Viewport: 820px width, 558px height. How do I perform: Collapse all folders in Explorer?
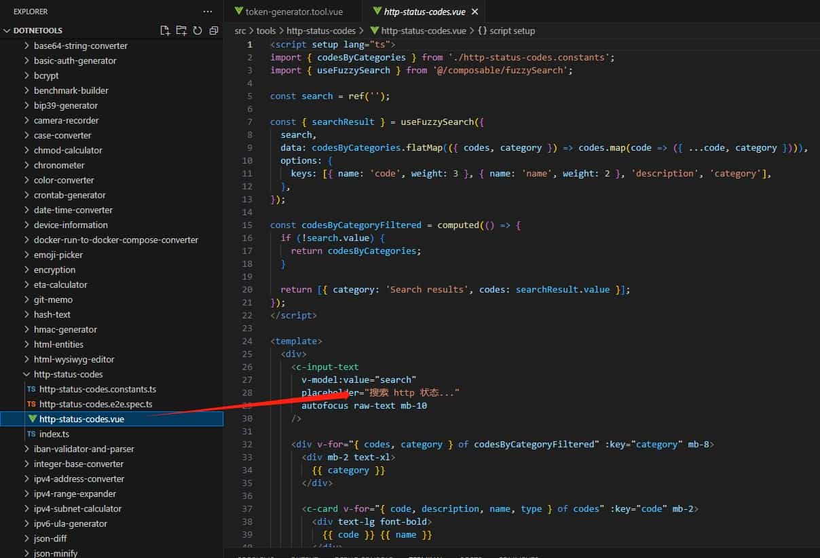[212, 31]
